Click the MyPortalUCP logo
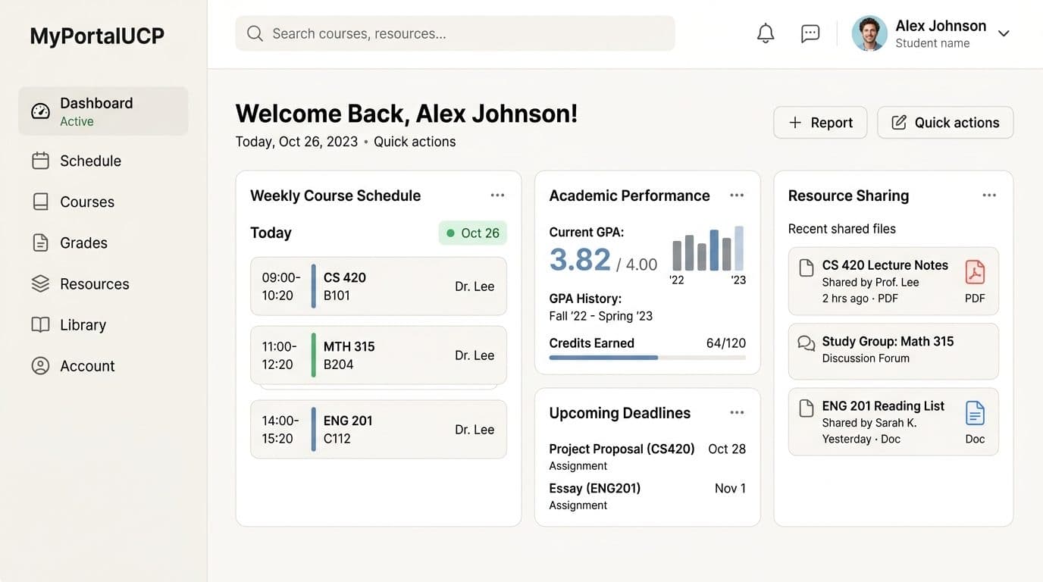The height and width of the screenshot is (582, 1043). (x=97, y=36)
